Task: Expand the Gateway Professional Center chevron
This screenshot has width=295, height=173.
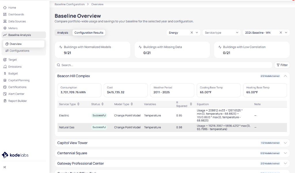Action: tap(285, 164)
